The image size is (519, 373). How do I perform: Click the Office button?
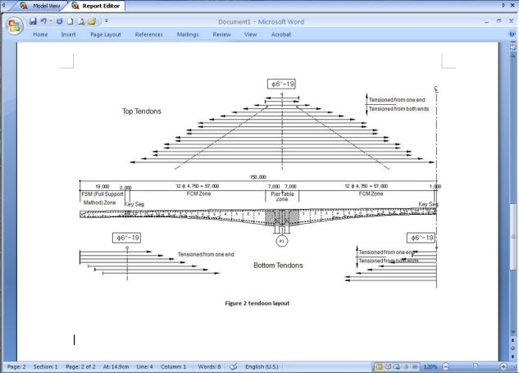coord(14,25)
